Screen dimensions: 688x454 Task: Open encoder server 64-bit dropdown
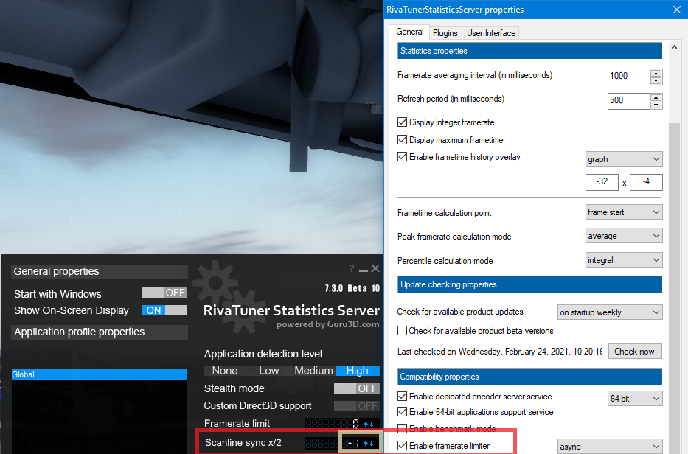click(x=635, y=399)
